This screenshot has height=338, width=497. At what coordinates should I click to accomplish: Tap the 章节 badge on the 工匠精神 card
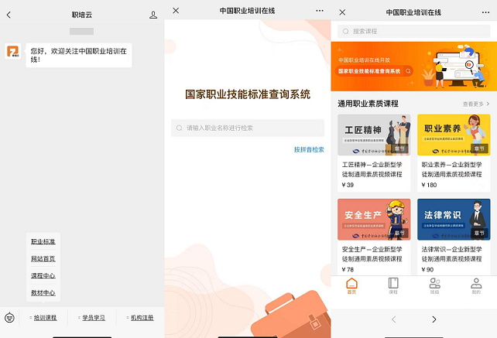399,149
